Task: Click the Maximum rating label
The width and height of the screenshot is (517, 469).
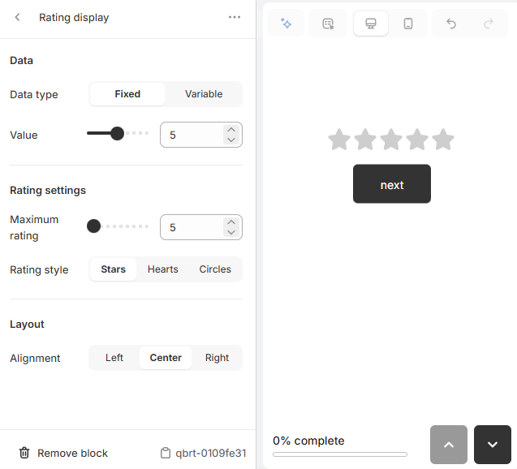Action: tap(34, 228)
